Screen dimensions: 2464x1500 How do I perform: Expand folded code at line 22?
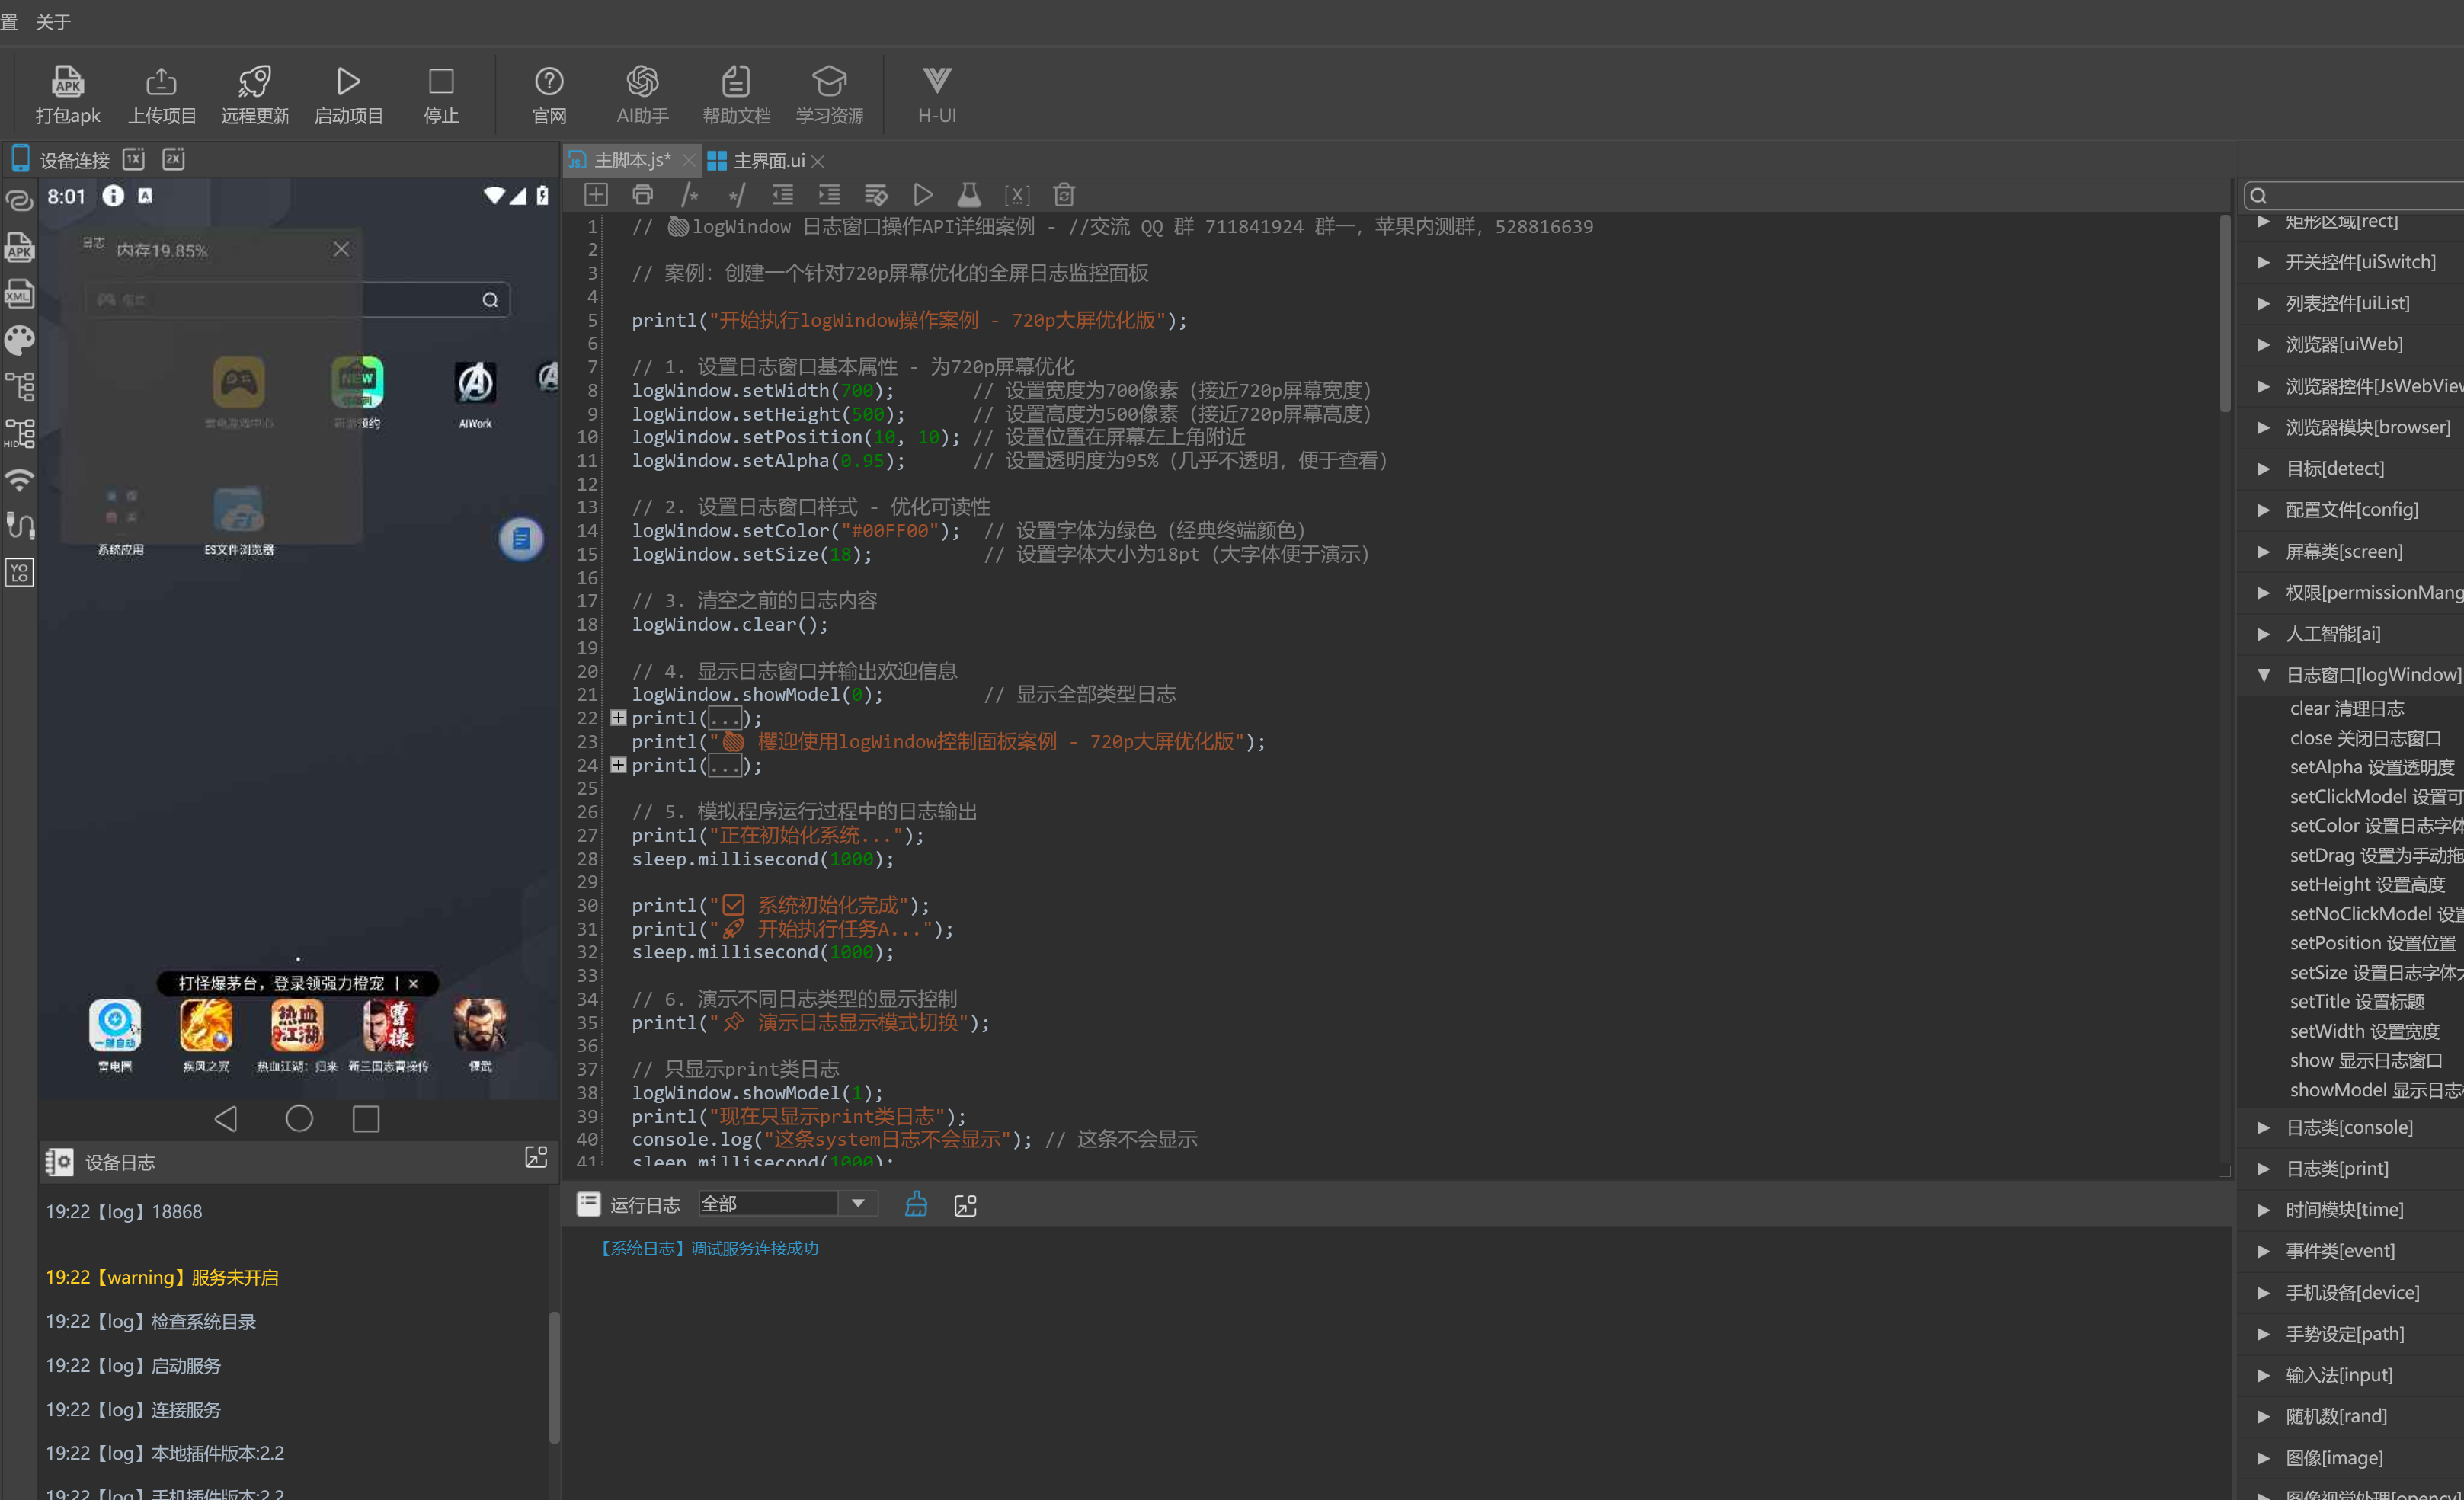click(618, 718)
